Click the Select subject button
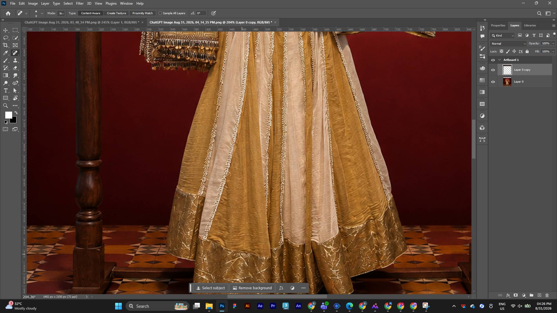 [x=211, y=288]
